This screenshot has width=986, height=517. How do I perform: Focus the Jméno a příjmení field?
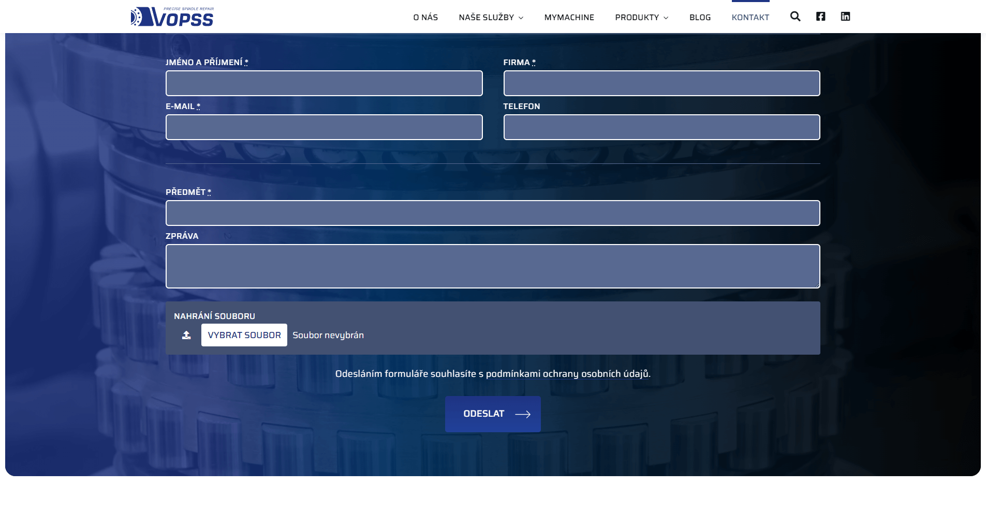pyautogui.click(x=324, y=83)
